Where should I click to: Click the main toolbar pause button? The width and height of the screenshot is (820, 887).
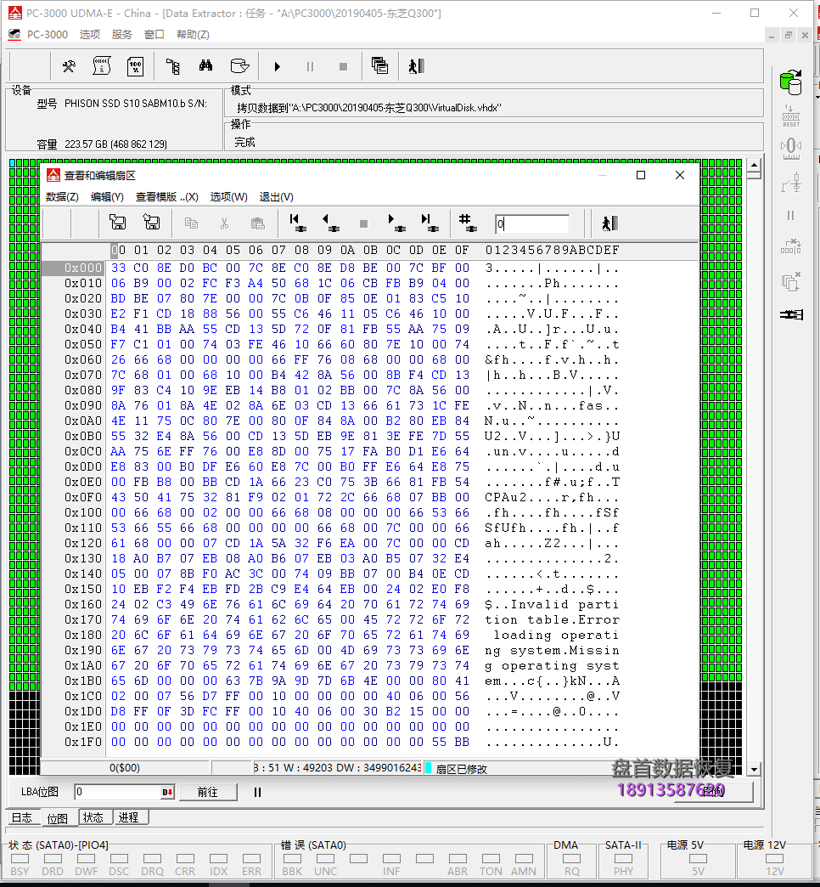tap(310, 67)
